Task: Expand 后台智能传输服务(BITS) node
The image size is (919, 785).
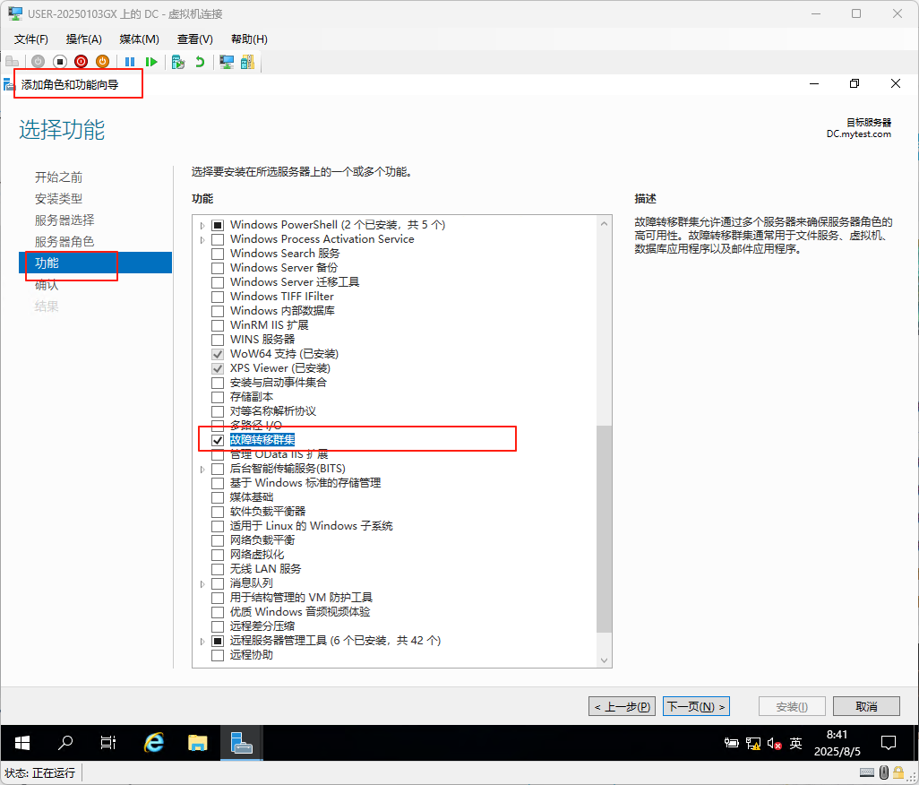Action: point(202,469)
